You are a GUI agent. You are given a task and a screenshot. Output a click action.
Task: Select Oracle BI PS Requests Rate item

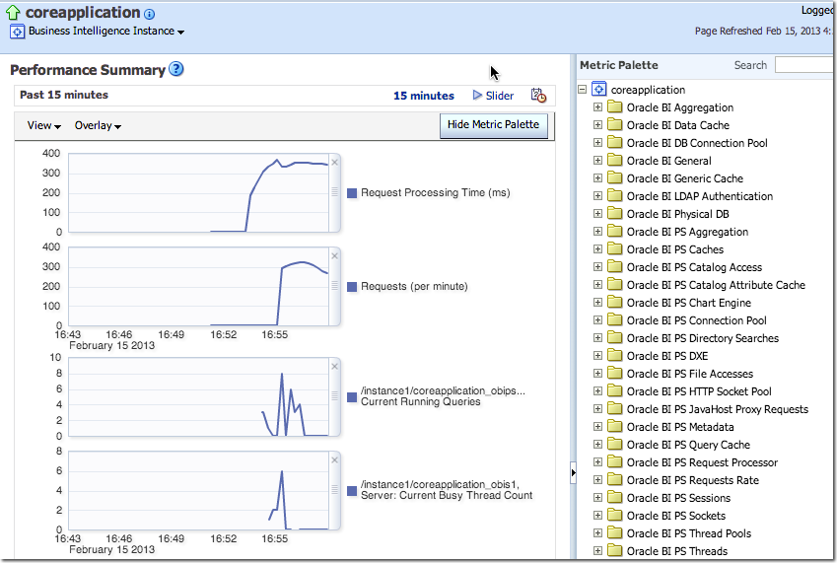tap(693, 480)
